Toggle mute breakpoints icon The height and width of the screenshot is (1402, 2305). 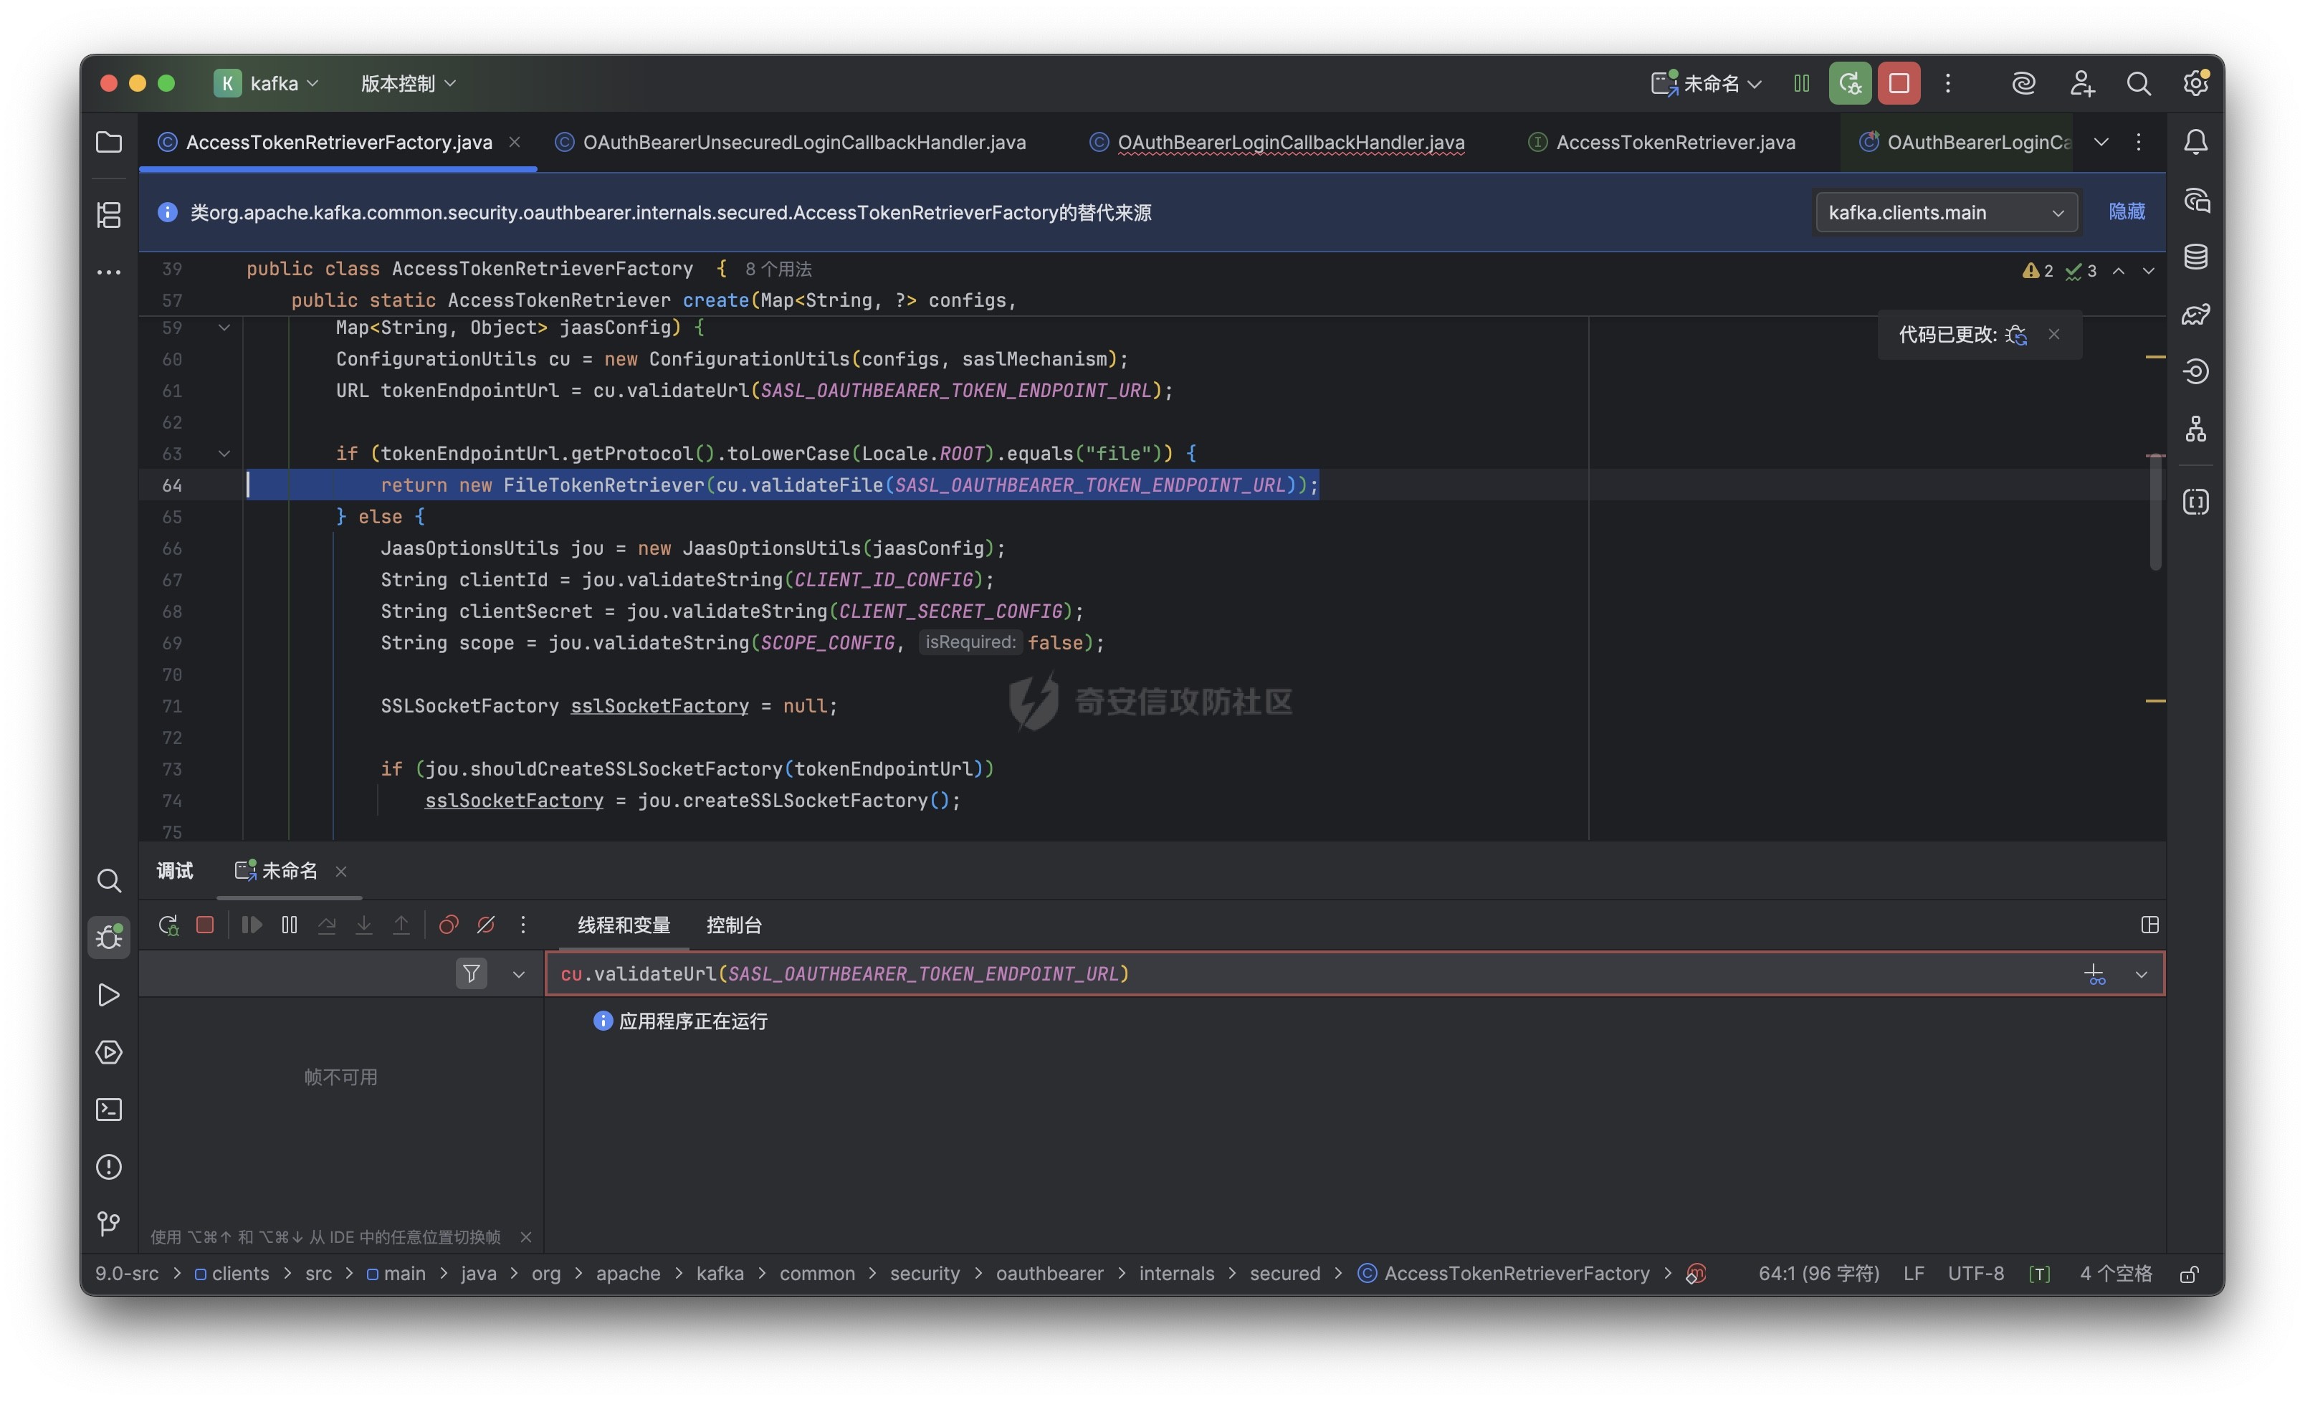coord(485,924)
